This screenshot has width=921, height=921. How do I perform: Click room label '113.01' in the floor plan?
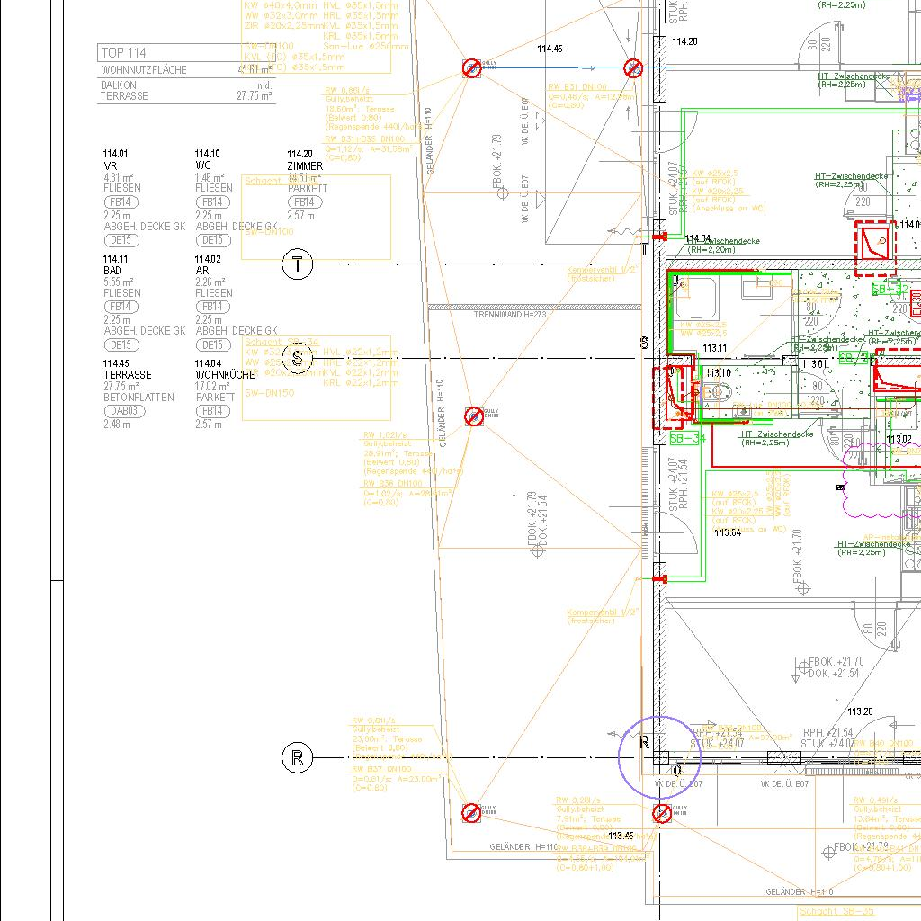[x=815, y=365]
